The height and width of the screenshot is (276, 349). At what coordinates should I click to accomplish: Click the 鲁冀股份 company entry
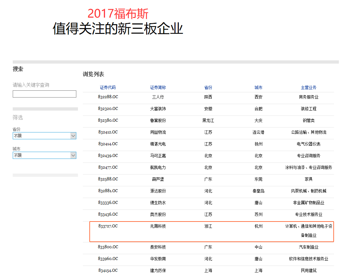(x=158, y=120)
